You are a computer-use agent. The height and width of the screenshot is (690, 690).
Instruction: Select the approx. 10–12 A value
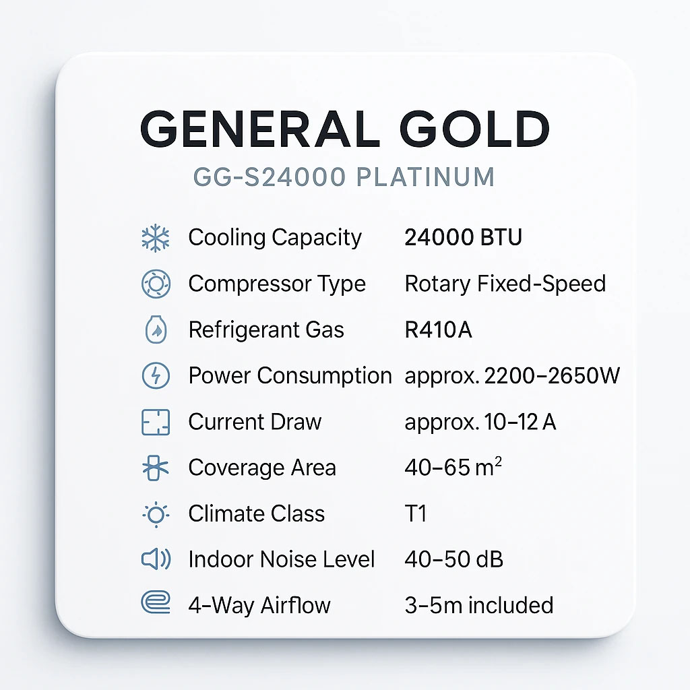[480, 422]
